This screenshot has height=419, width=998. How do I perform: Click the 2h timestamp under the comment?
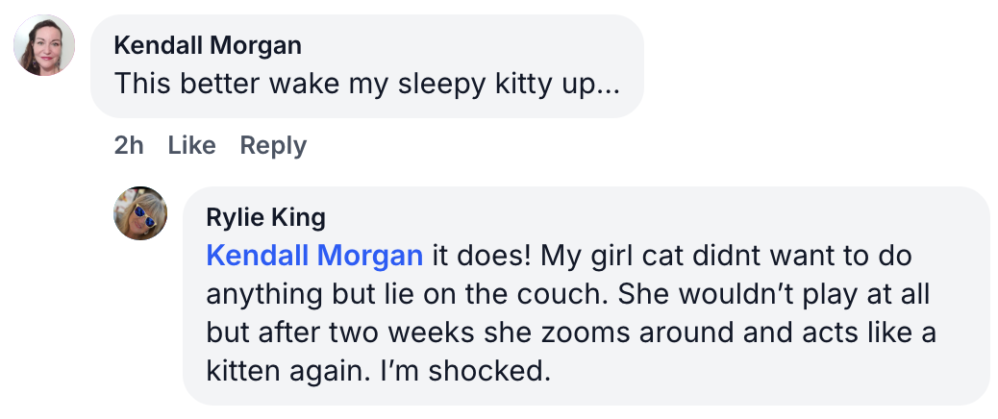[129, 145]
